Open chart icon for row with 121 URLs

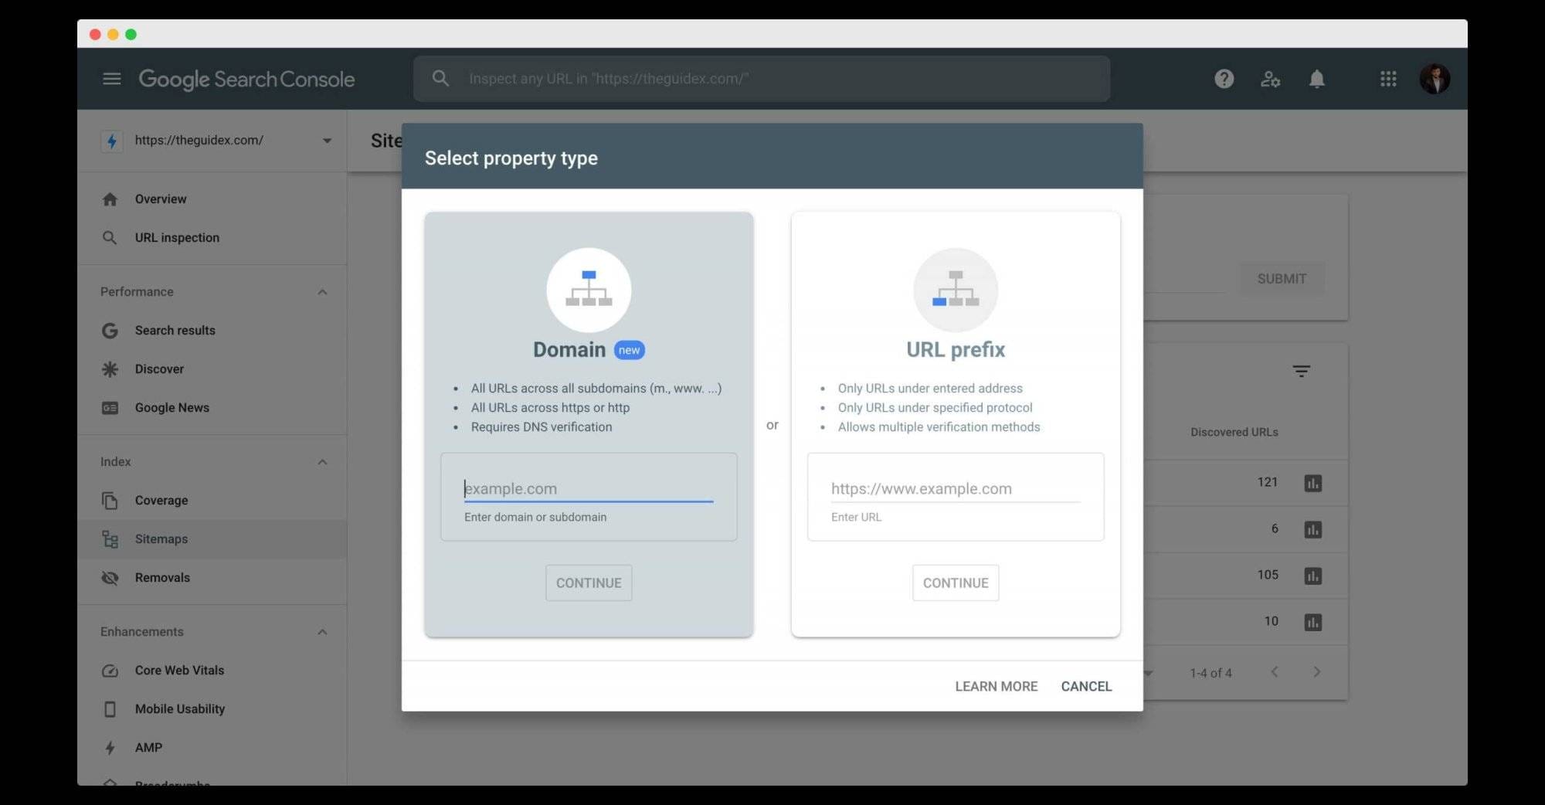coord(1312,484)
